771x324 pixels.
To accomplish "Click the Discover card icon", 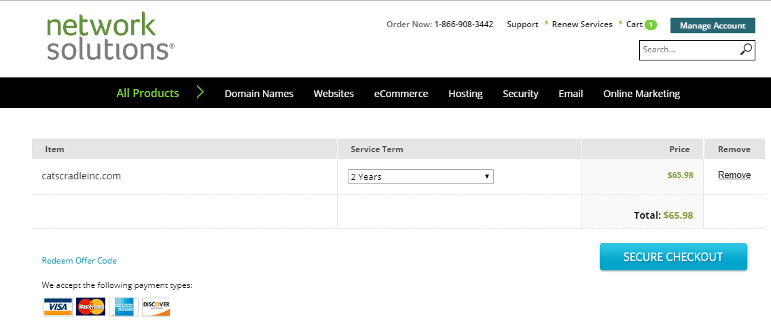I will coord(156,307).
